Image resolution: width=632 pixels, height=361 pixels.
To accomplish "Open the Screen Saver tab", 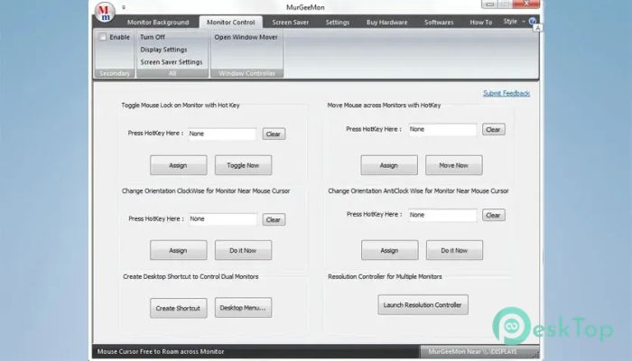I will point(290,23).
